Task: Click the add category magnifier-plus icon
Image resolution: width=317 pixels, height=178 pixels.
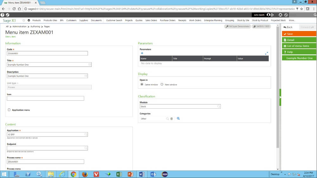Action: [x=178, y=118]
